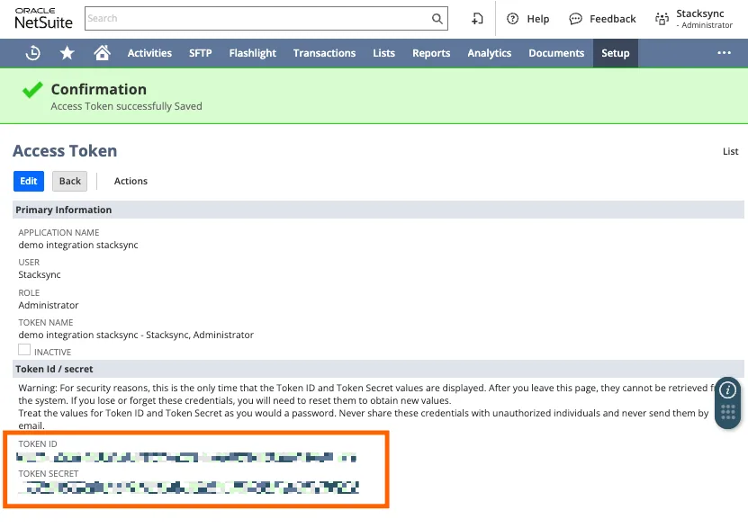Screen dimensions: 748x528
Task: Click the Feedback link text
Action: click(612, 19)
